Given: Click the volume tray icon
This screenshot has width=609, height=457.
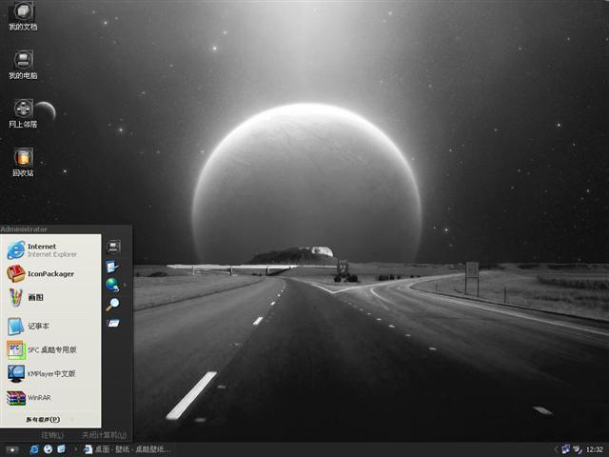Looking at the screenshot, I should tap(578, 449).
